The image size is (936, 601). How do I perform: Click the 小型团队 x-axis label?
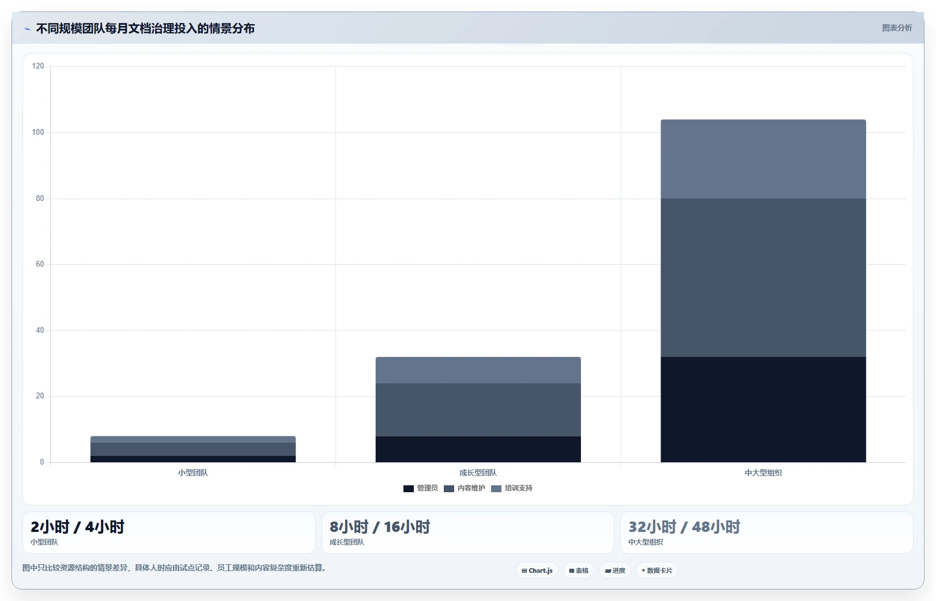click(193, 473)
